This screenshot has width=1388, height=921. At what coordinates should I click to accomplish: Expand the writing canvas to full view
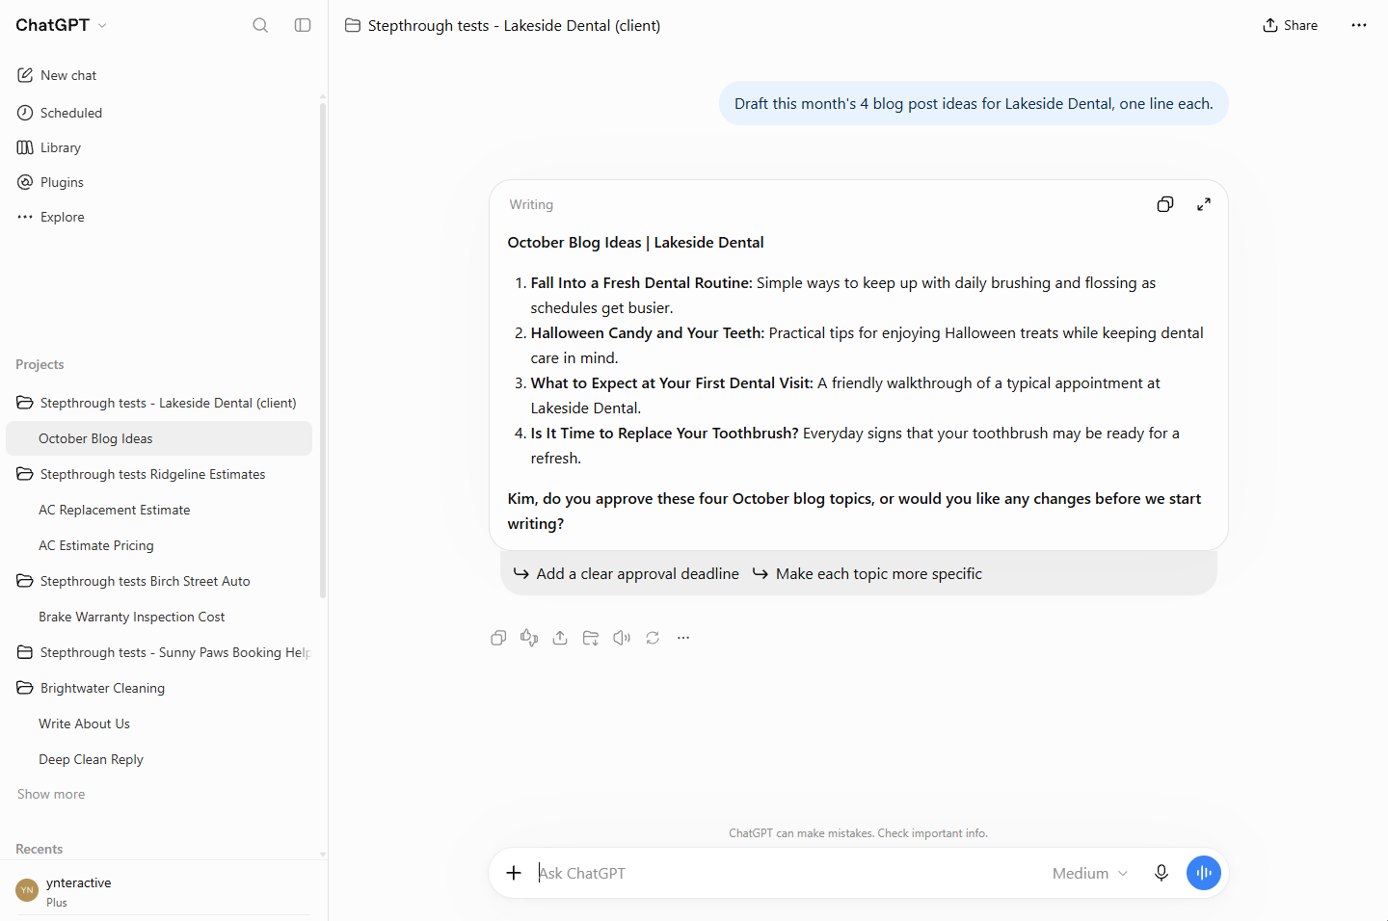(1204, 204)
